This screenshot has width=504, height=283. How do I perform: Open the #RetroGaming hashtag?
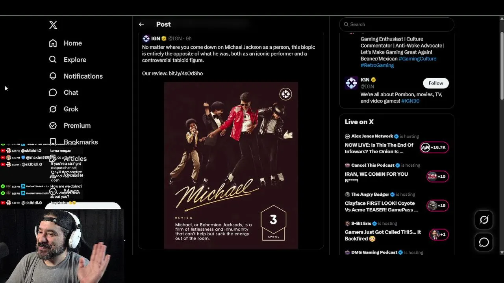(377, 65)
